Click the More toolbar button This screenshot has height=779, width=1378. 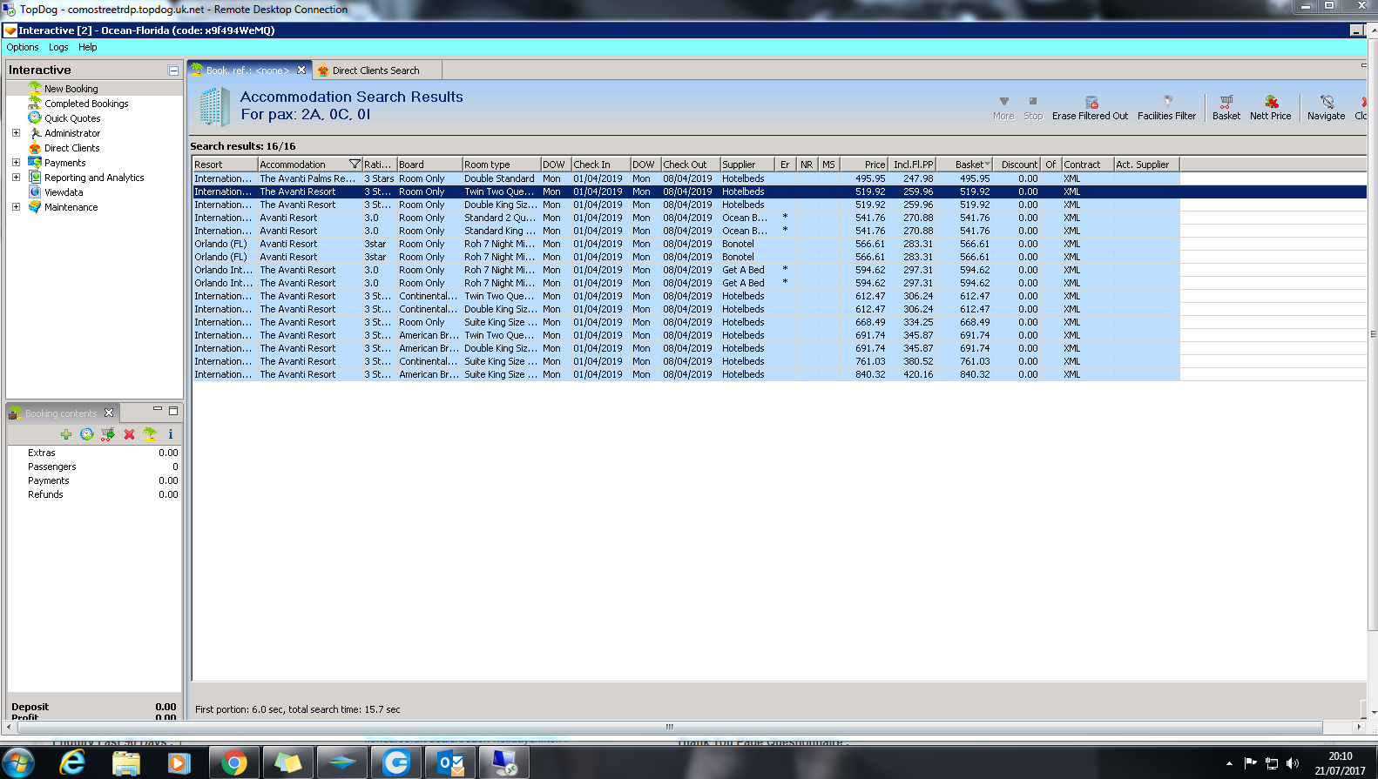(1003, 108)
